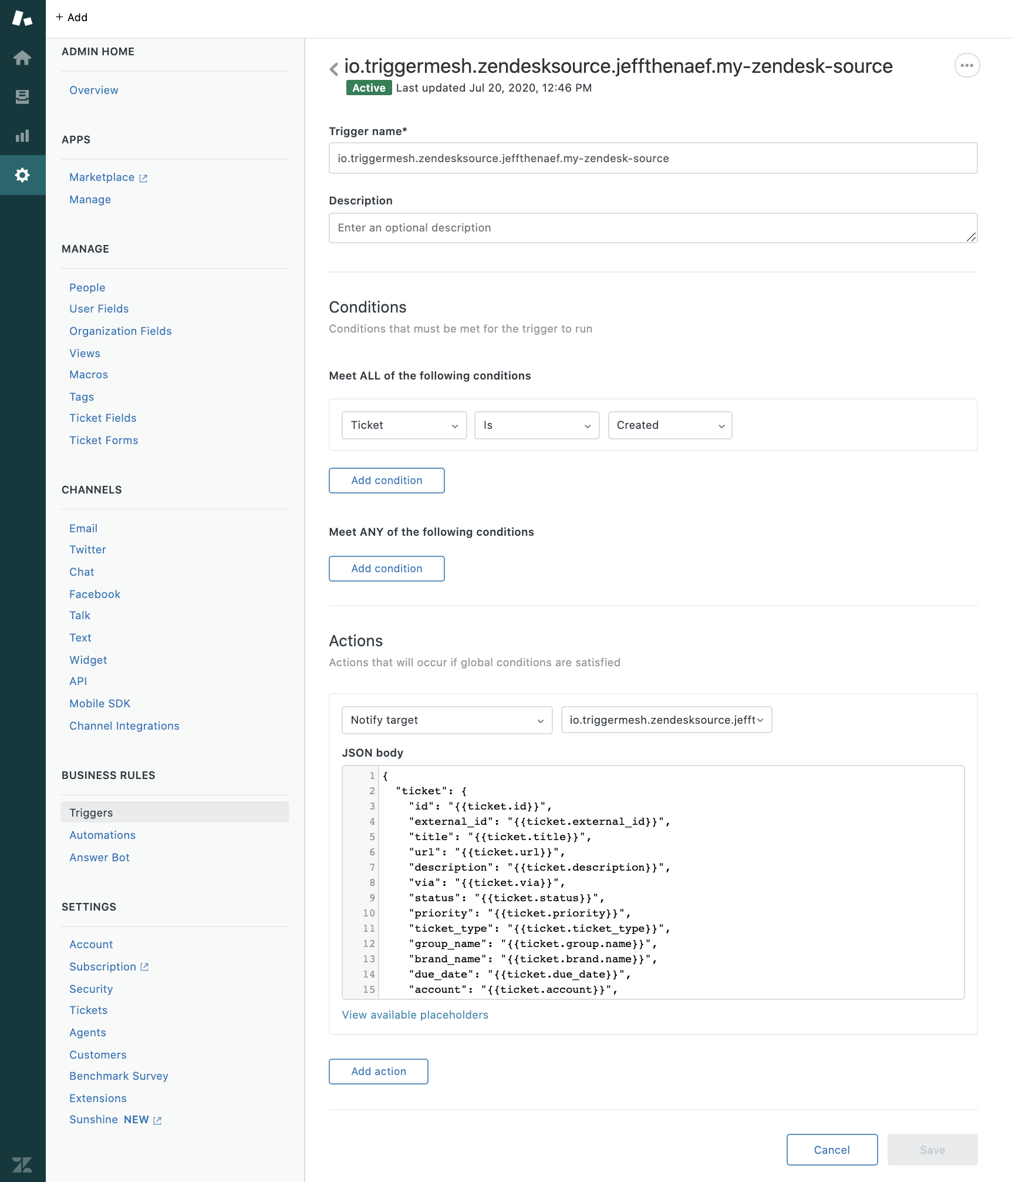Screen dimensions: 1012x1182
Task: Open Extensions settings
Action: [98, 1099]
